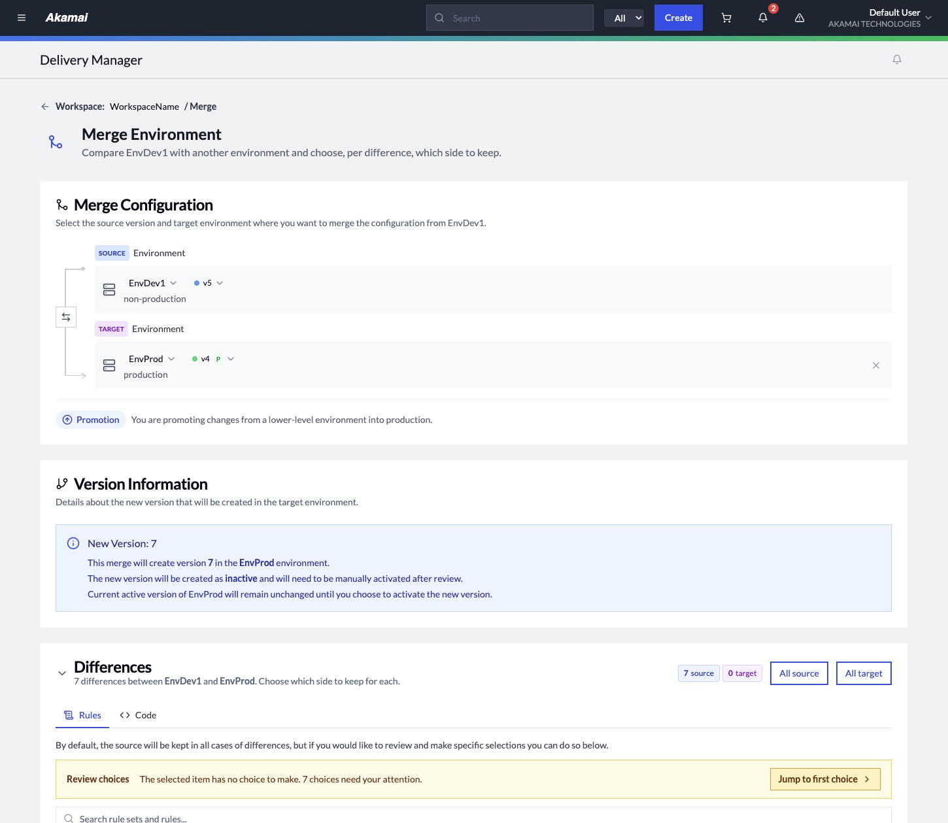Collapse the Differences section
This screenshot has width=948, height=823.
coord(62,673)
